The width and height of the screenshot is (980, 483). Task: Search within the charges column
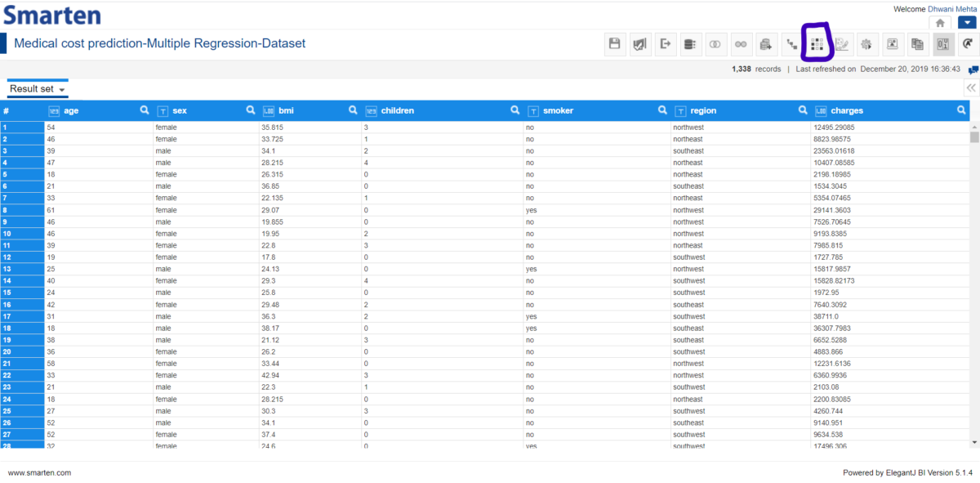coord(962,110)
